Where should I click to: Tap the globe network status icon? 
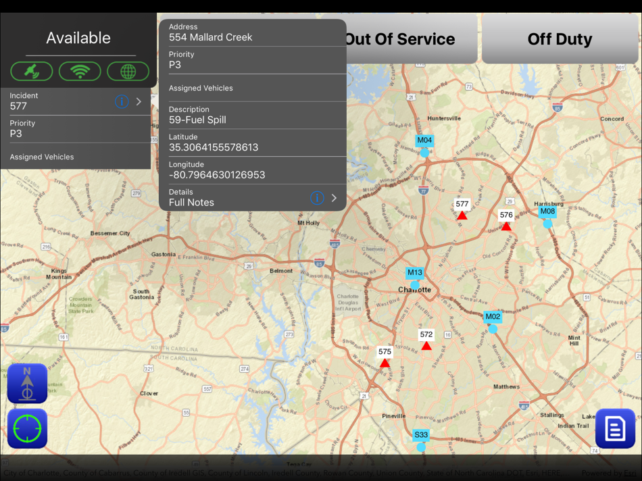(x=128, y=71)
